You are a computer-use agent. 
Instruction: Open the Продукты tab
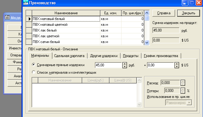pos(131,56)
